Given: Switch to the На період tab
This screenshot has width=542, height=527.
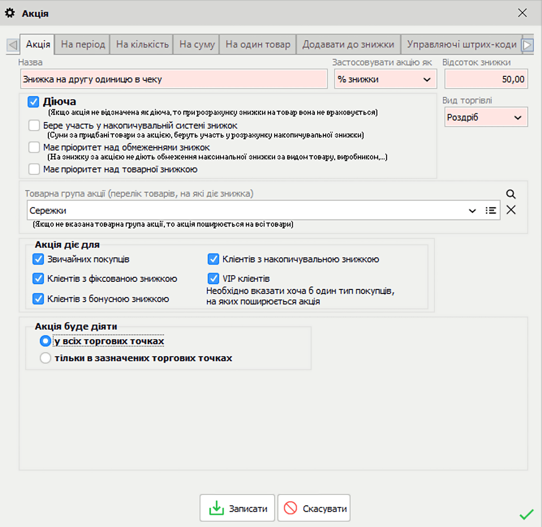Looking at the screenshot, I should (83, 45).
